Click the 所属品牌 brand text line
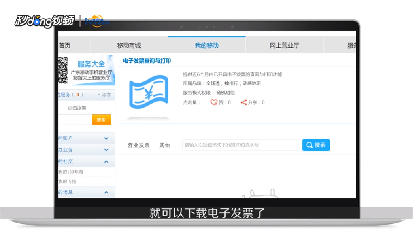Image resolution: width=413 pixels, height=231 pixels. (222, 83)
